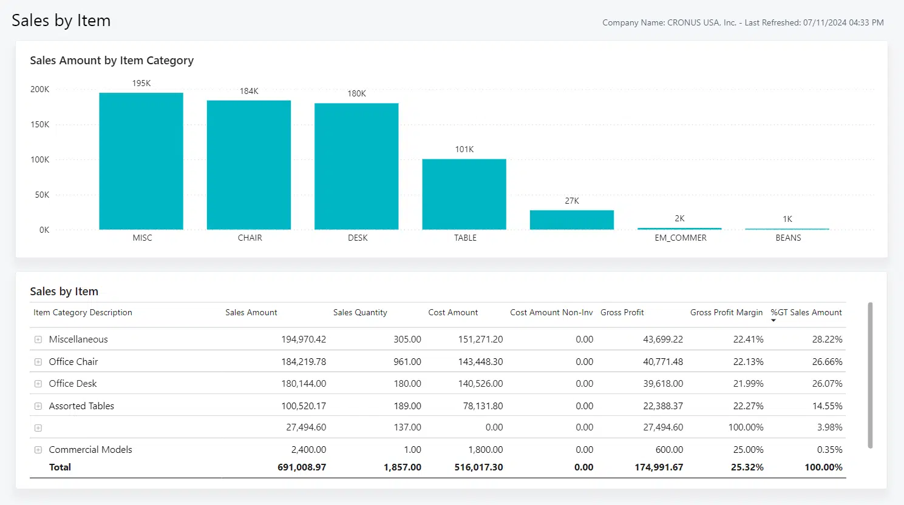904x505 pixels.
Task: Expand the Miscellaneous row
Action: pos(38,339)
